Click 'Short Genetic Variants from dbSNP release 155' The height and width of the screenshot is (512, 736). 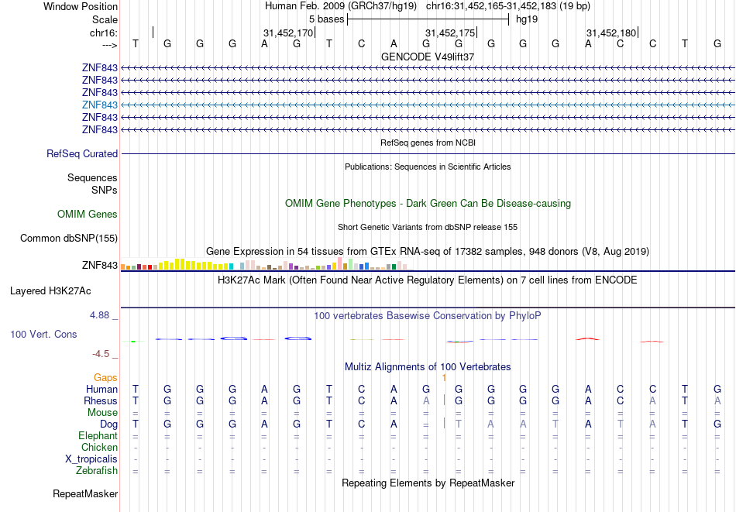click(x=428, y=227)
